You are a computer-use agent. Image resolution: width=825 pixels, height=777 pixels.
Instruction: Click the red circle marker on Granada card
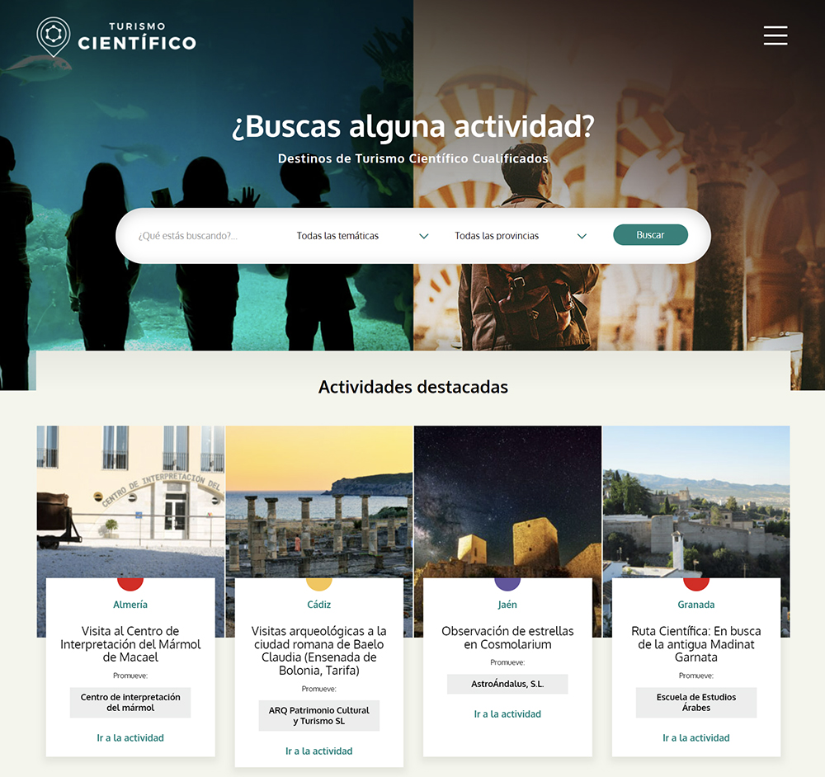point(696,584)
